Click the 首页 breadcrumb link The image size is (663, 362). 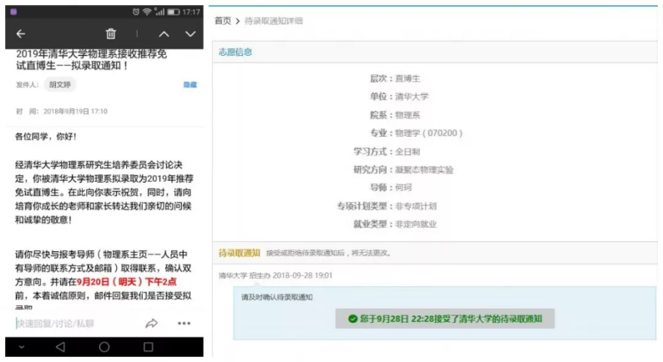[x=223, y=21]
